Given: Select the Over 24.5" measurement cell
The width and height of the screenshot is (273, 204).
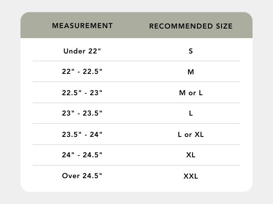Looking at the screenshot, I should tap(82, 176).
